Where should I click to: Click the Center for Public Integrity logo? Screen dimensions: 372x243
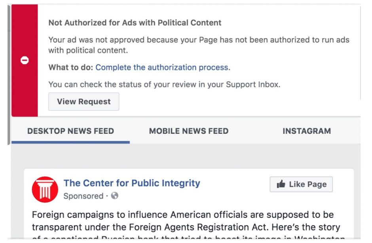pyautogui.click(x=45, y=190)
